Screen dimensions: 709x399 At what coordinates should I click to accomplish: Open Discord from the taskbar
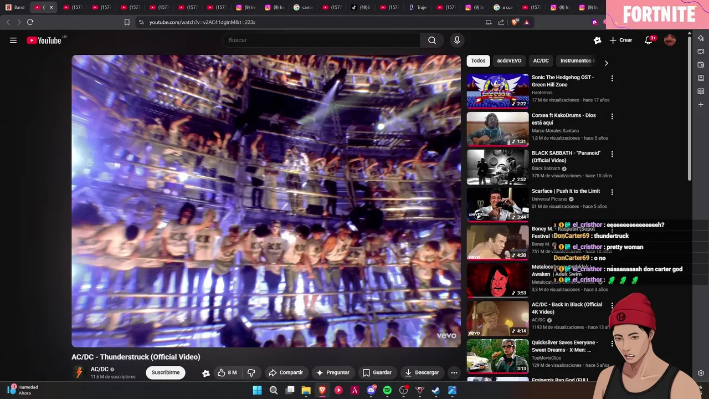371,390
